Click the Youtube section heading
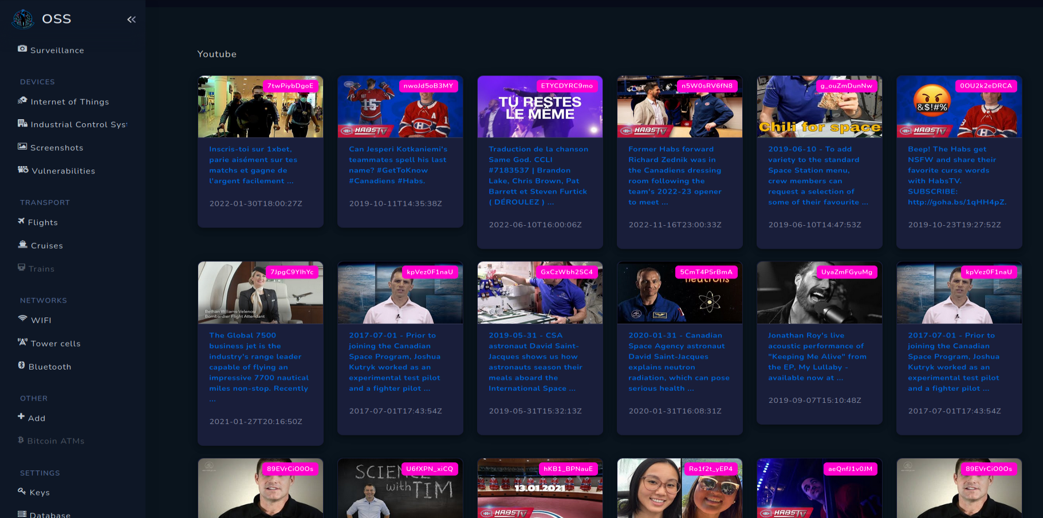The image size is (1043, 518). click(217, 54)
